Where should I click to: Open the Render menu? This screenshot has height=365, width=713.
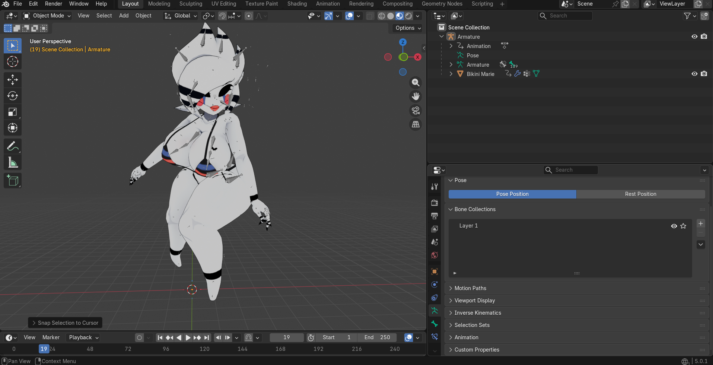tap(54, 4)
